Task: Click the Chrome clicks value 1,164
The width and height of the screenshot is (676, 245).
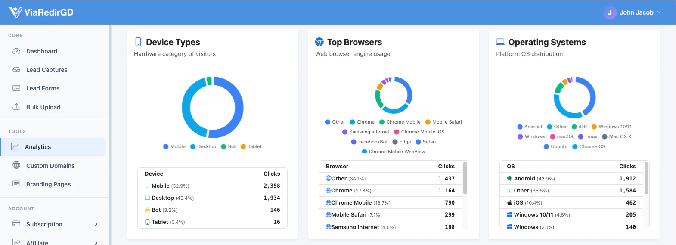Action: coord(447,190)
